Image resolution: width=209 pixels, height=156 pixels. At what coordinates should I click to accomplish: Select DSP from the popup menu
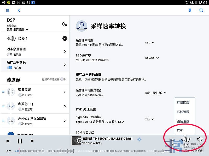point(180,130)
